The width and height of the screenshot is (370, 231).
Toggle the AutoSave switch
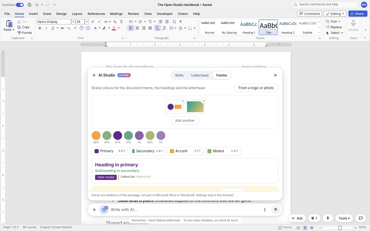pyautogui.click(x=20, y=5)
